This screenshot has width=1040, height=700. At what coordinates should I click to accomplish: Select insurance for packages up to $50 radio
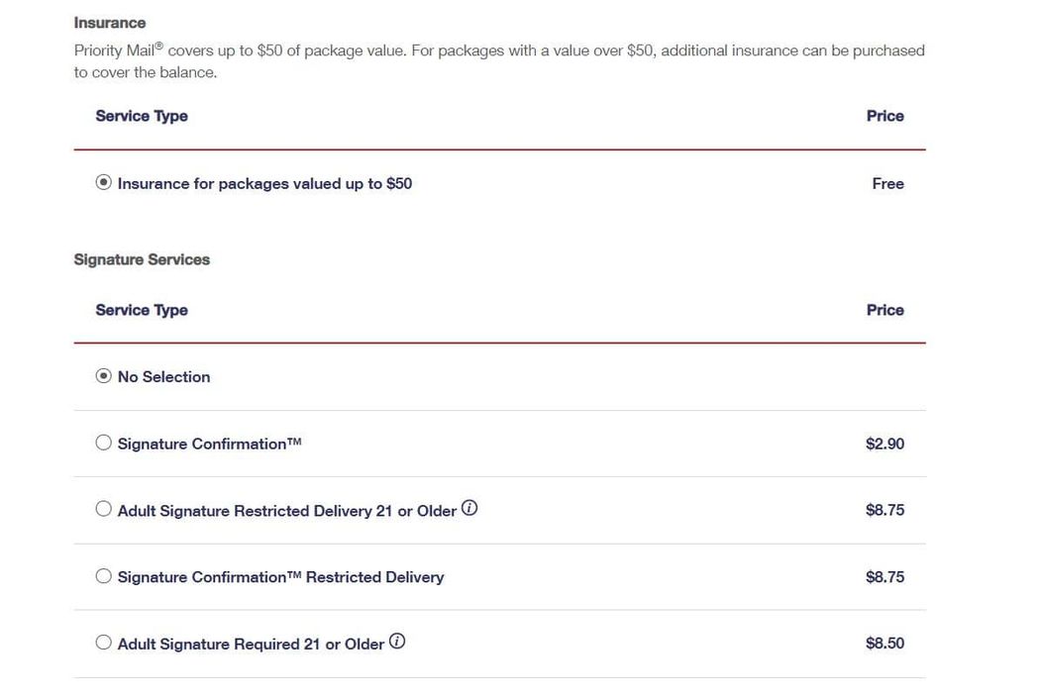coord(104,183)
